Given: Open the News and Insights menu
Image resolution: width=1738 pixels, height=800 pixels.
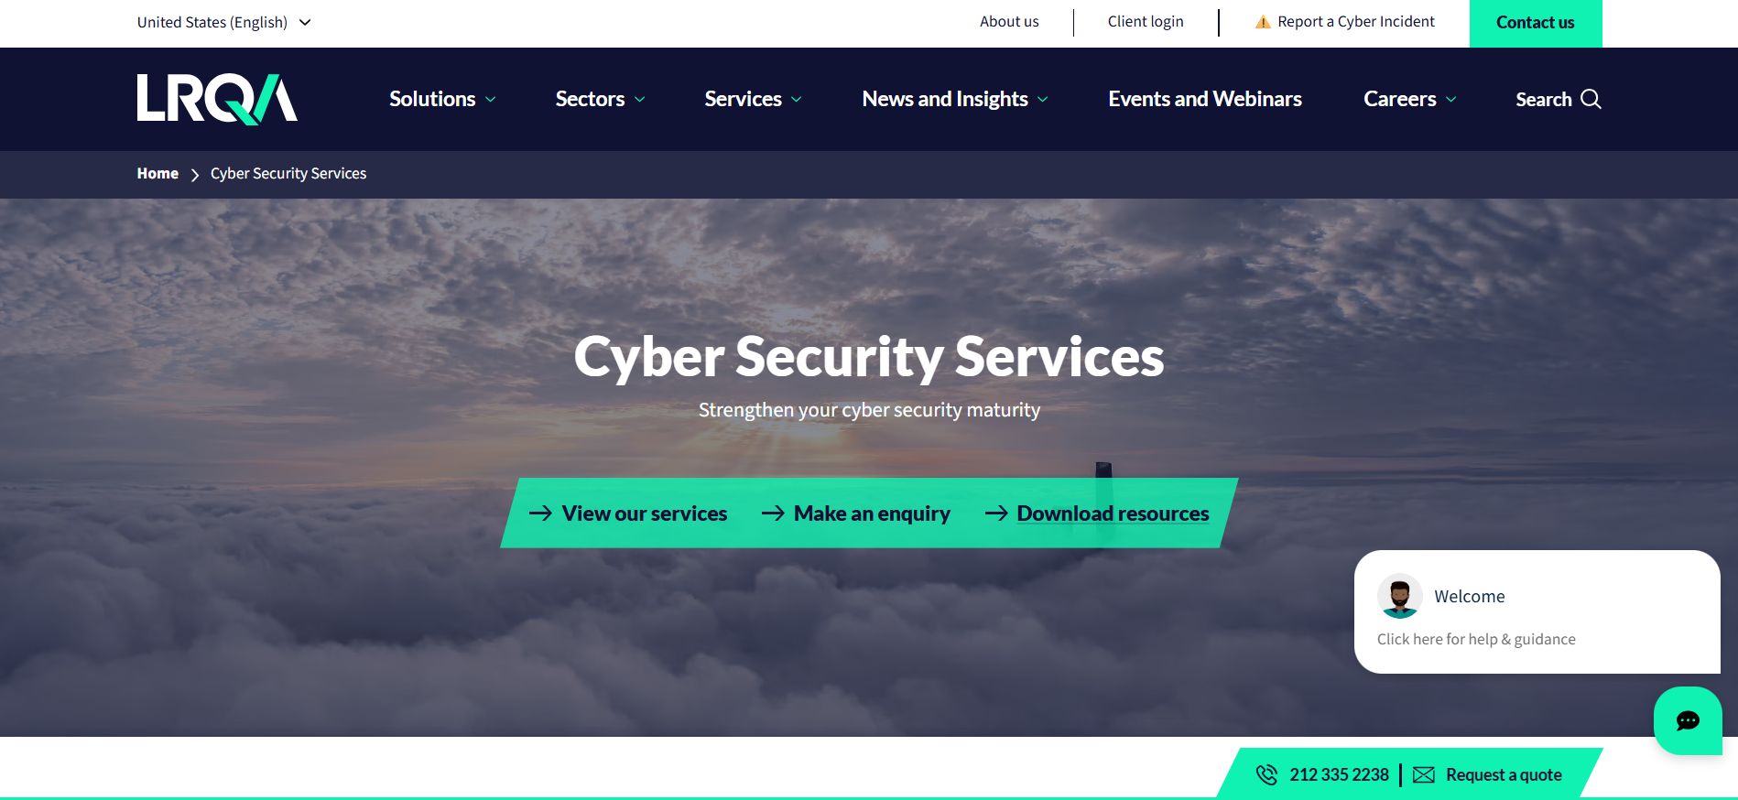Looking at the screenshot, I should (955, 99).
